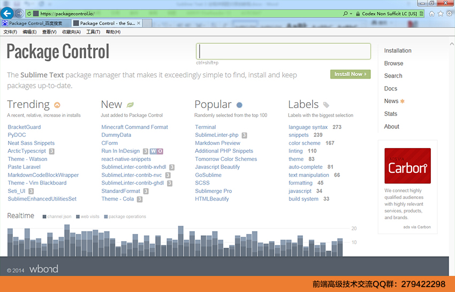Click the tag icon beside Labels
Viewport: 455px width, 292px height.
pyautogui.click(x=326, y=105)
